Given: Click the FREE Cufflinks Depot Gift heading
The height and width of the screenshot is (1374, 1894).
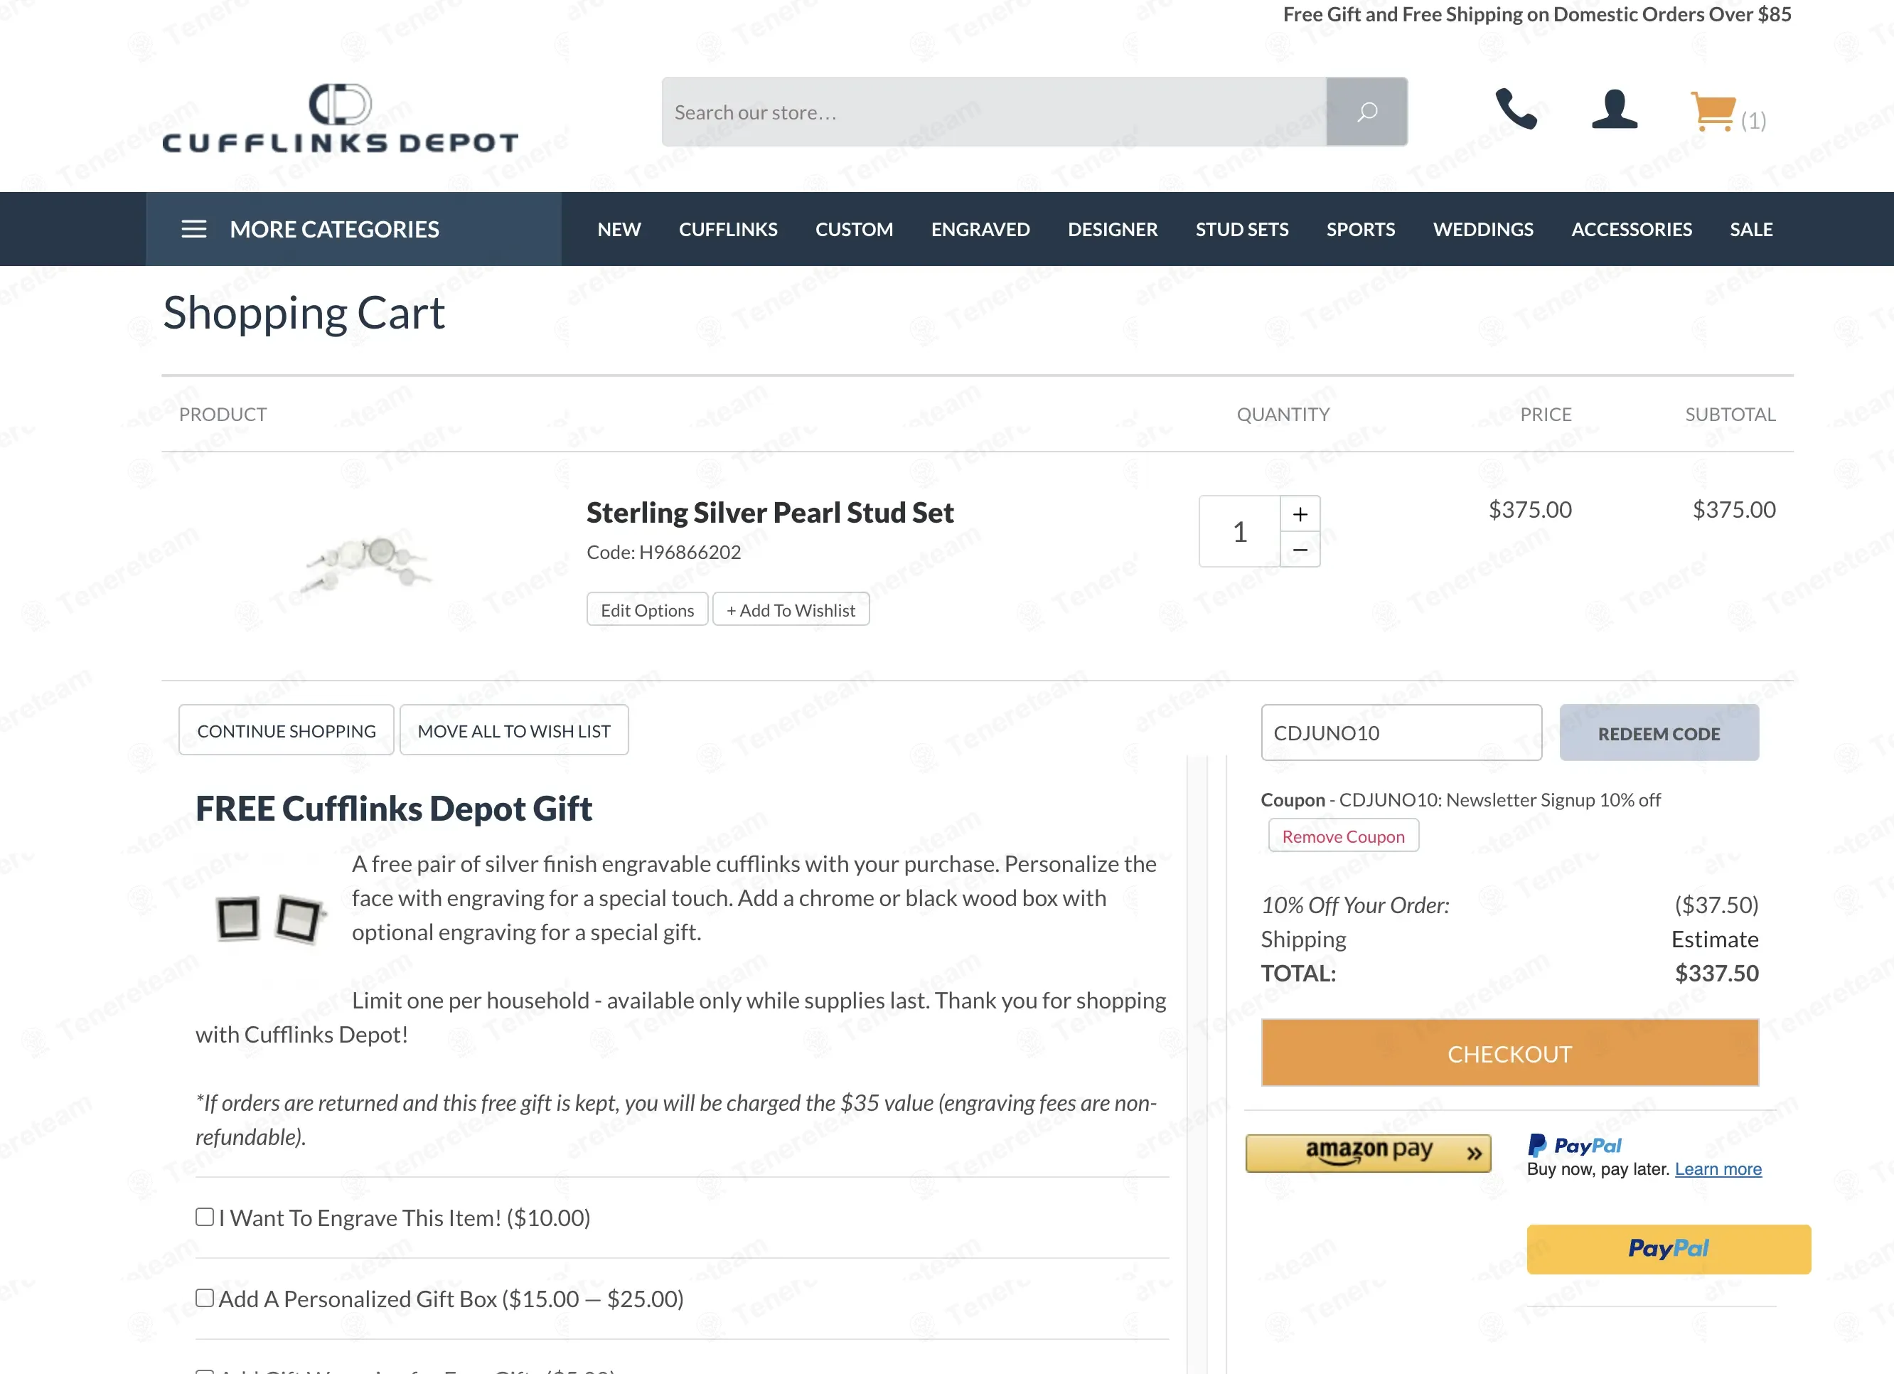Looking at the screenshot, I should [393, 809].
